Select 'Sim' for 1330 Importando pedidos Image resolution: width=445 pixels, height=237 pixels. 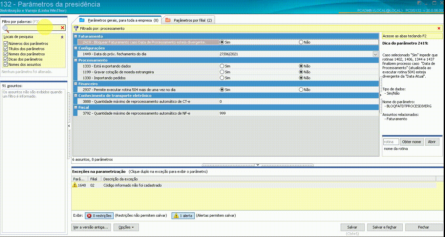(222, 78)
